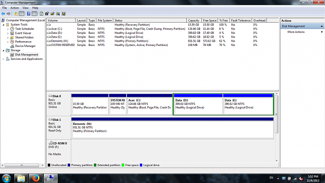The height and width of the screenshot is (183, 325).
Task: Click the Forward arrow in toolbar
Action: (9, 14)
